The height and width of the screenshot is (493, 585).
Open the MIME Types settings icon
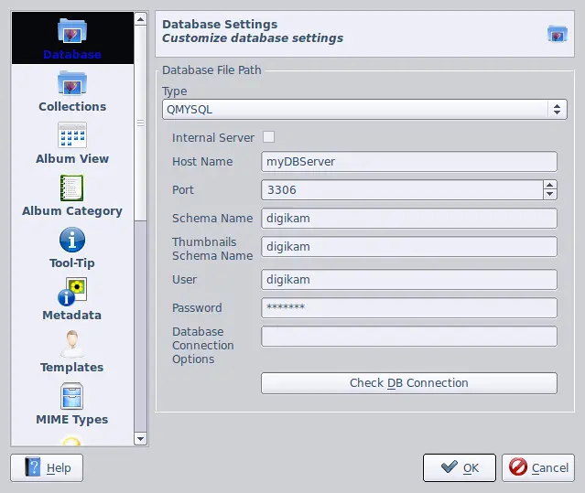click(x=71, y=398)
